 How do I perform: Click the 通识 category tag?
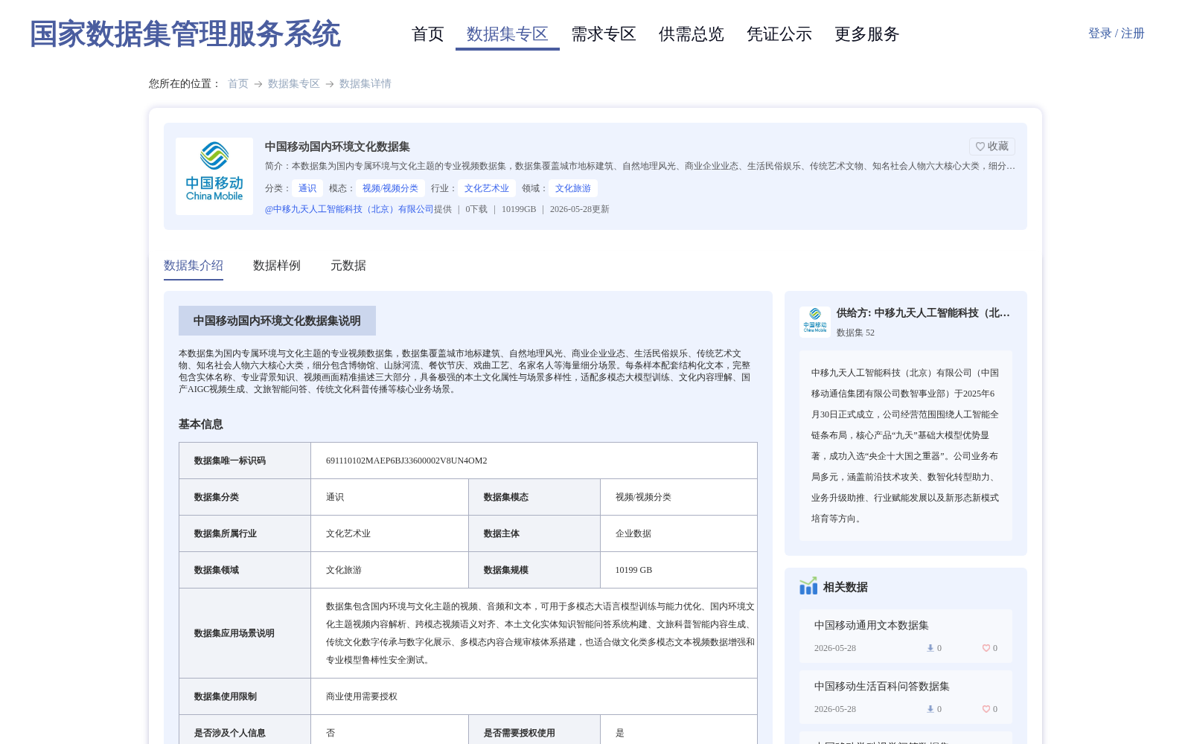[307, 188]
